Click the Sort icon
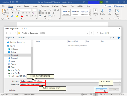The width and height of the screenshot is (127, 96). (x=50, y=16)
